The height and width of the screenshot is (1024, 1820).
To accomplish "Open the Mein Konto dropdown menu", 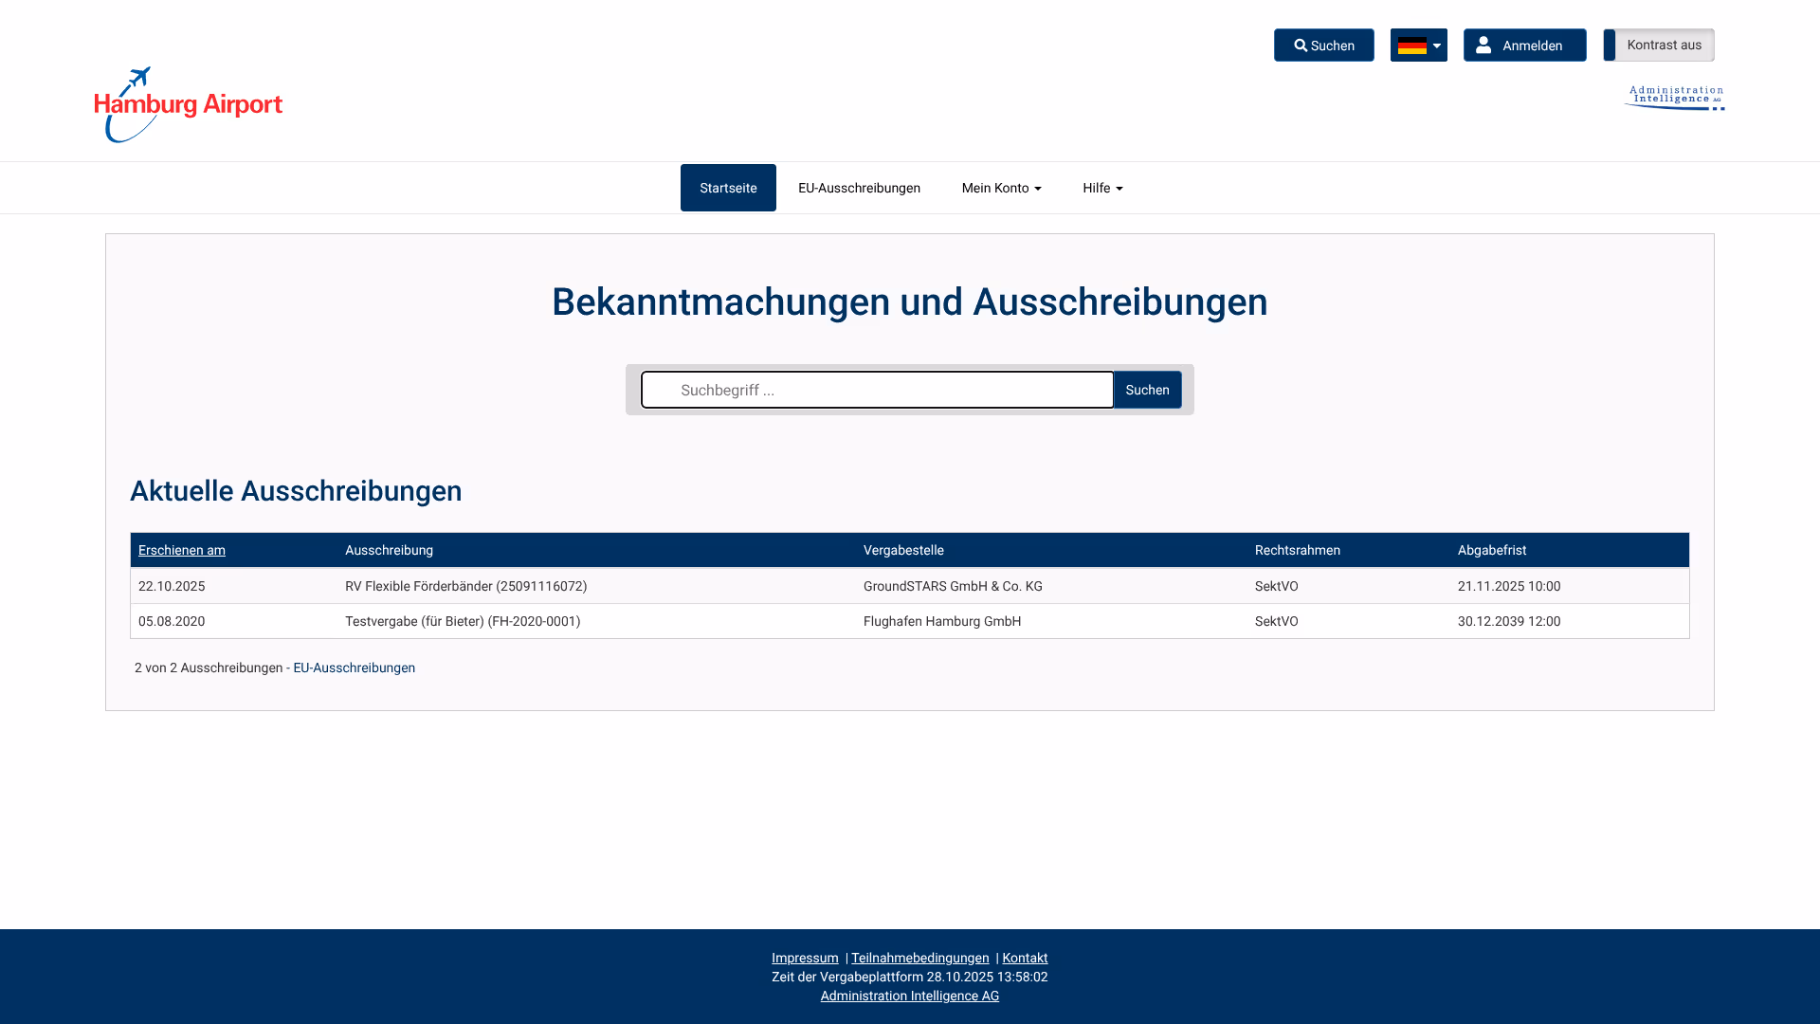I will (x=1001, y=188).
